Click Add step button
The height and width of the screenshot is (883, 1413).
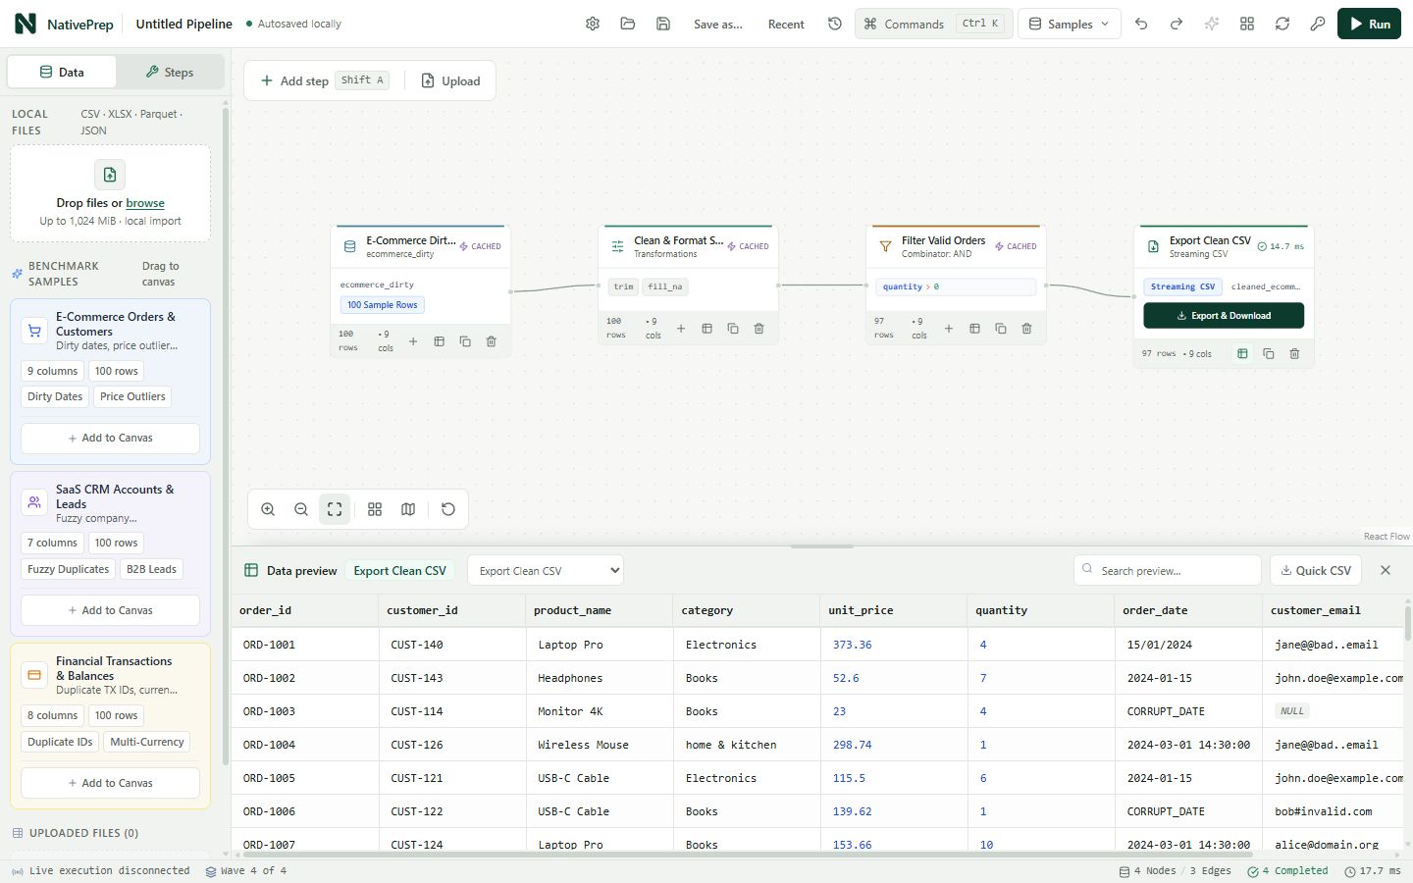(x=323, y=80)
